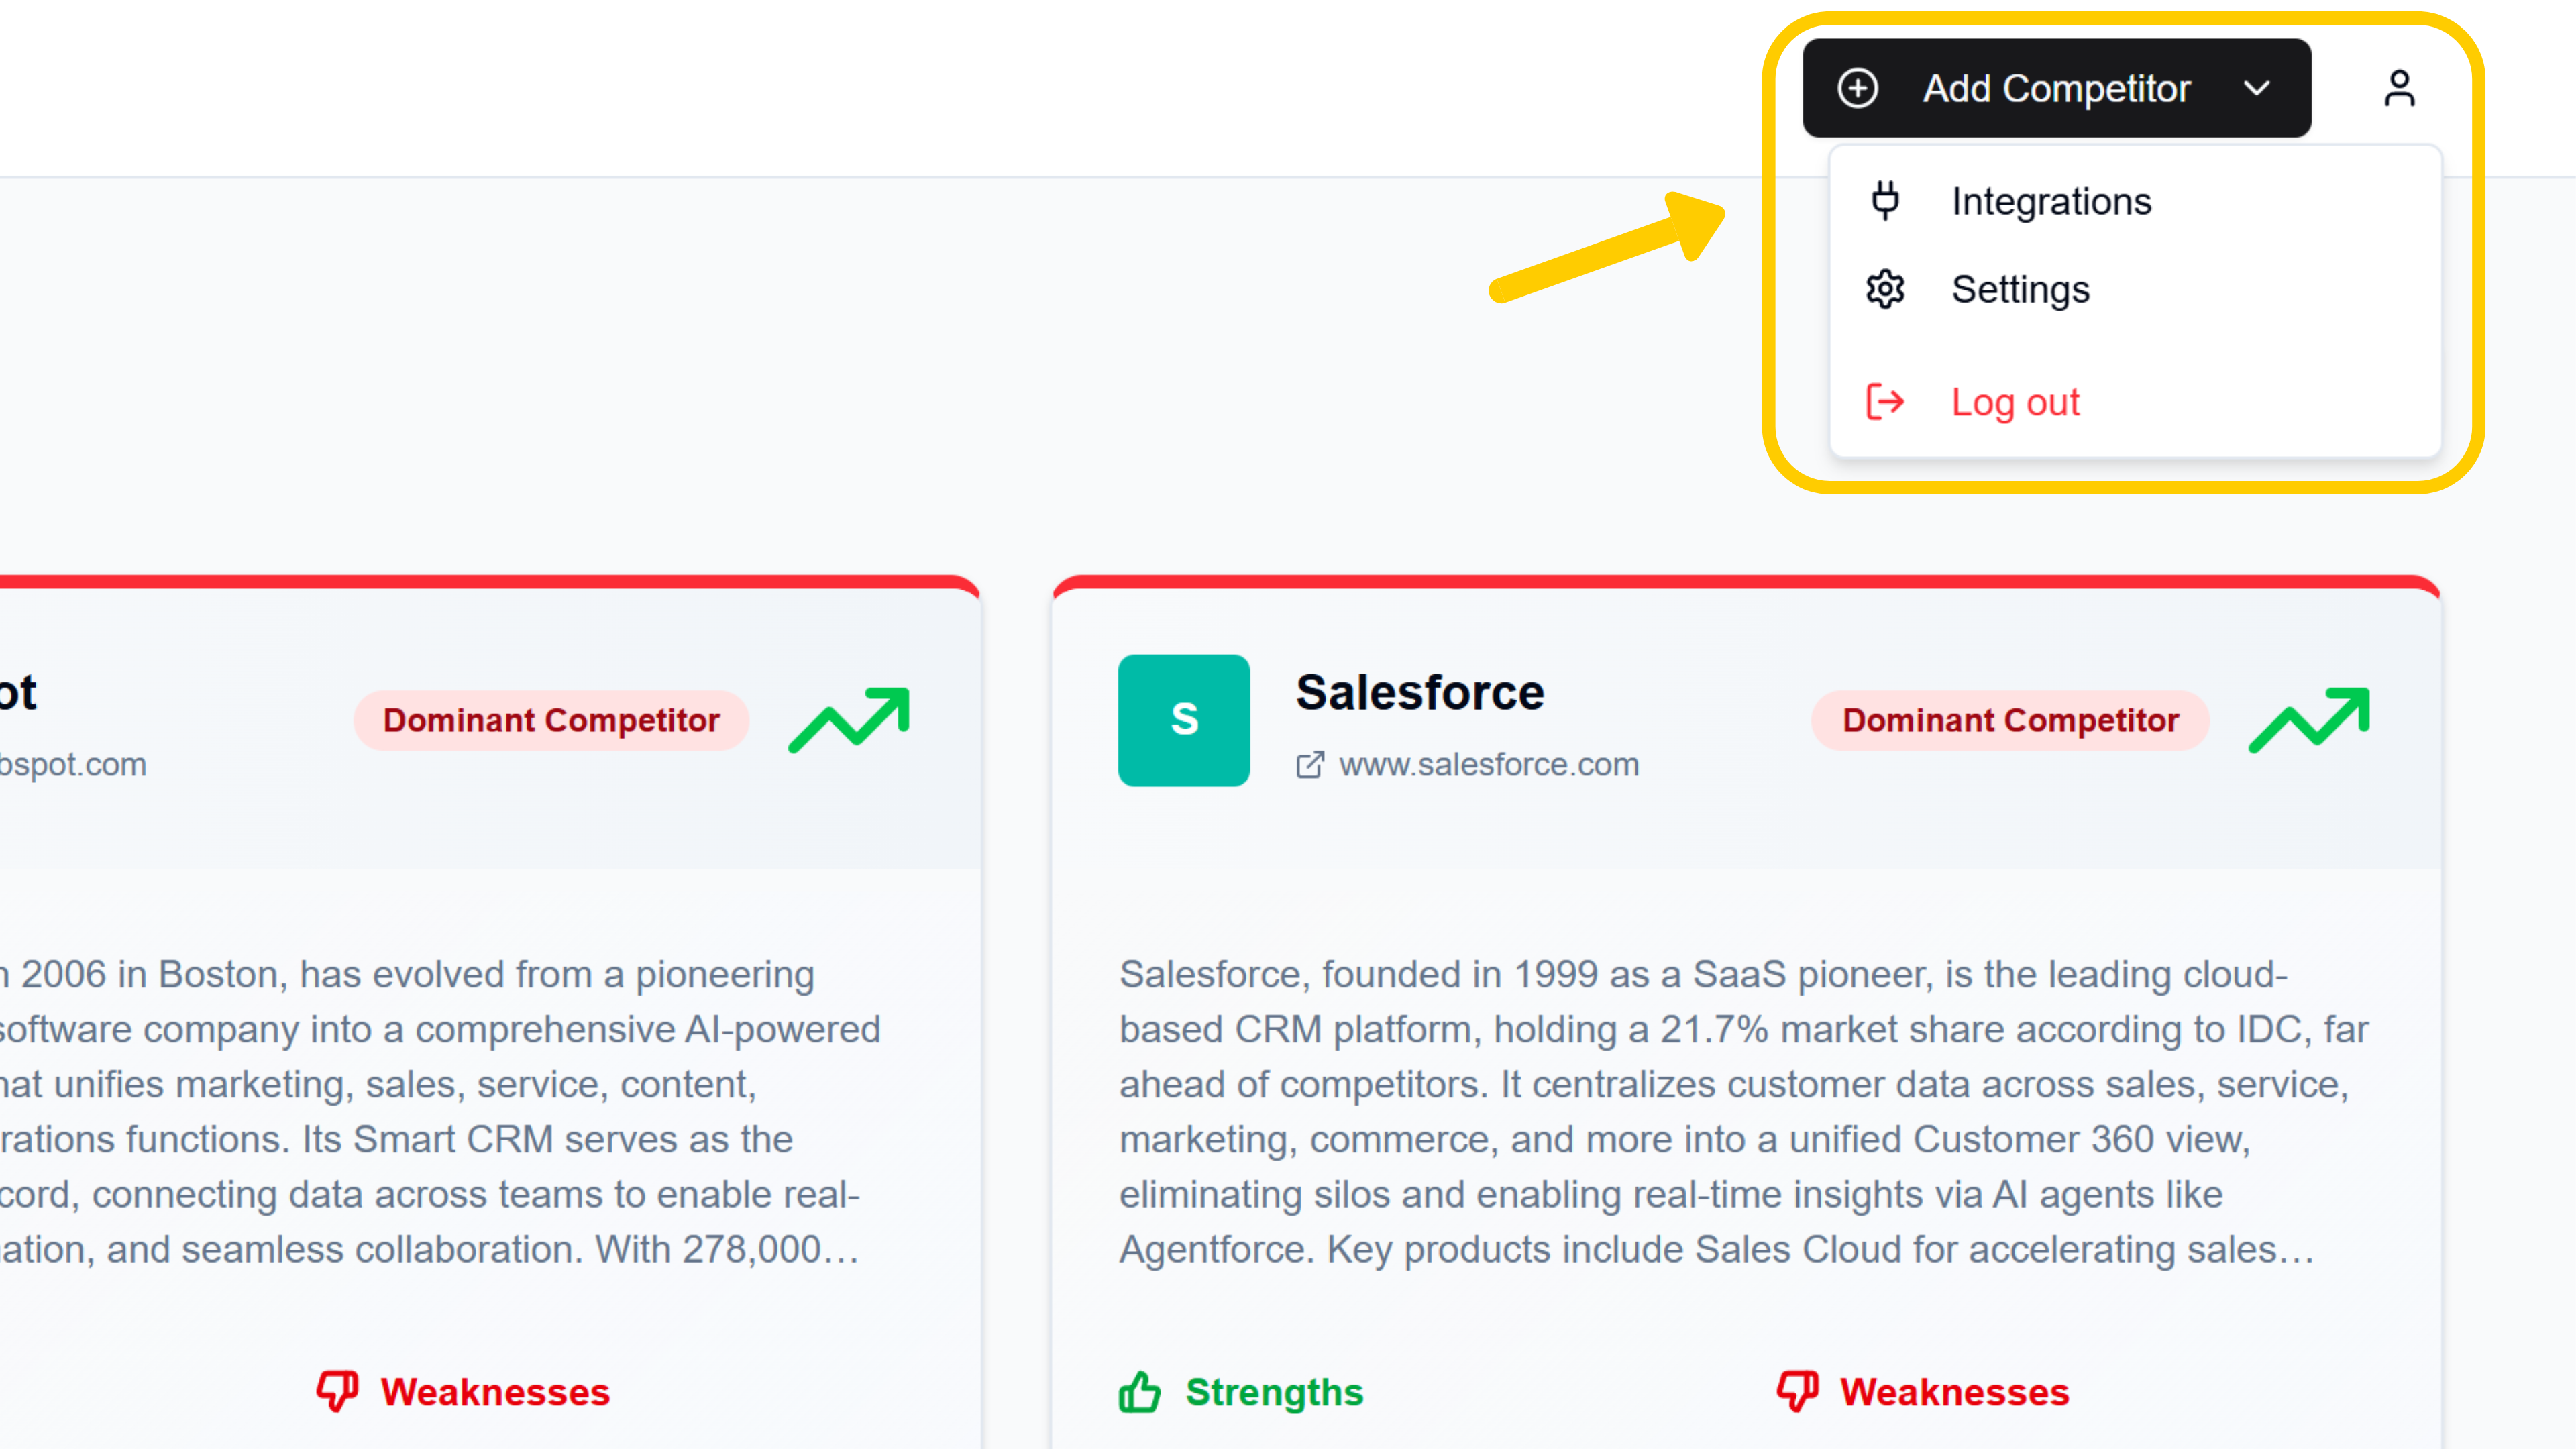
Task: Click the plug icon beside Integrations
Action: coord(1885,200)
